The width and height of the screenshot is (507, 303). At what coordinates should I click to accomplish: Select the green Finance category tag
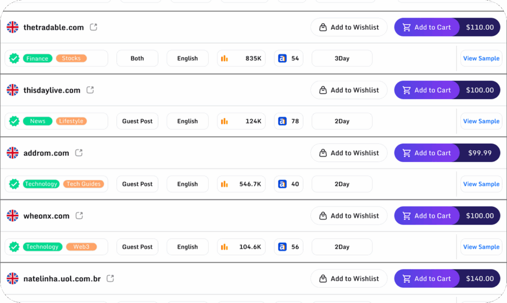(37, 58)
